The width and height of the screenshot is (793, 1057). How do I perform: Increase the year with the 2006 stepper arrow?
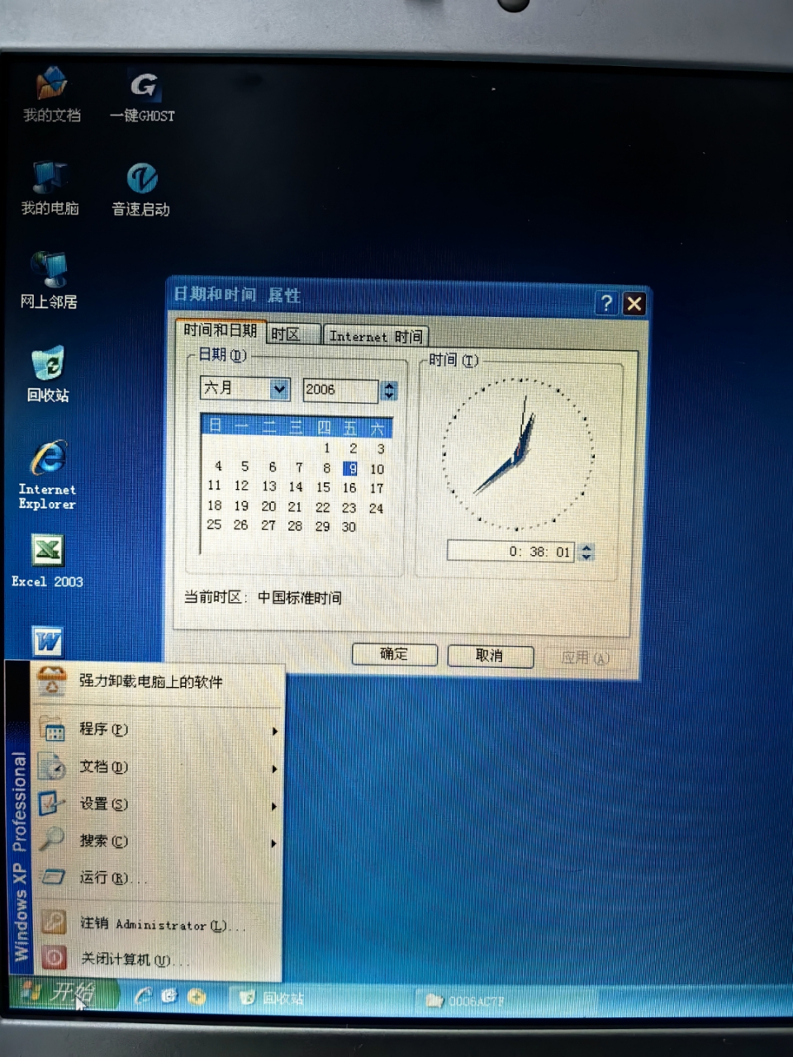(x=388, y=386)
